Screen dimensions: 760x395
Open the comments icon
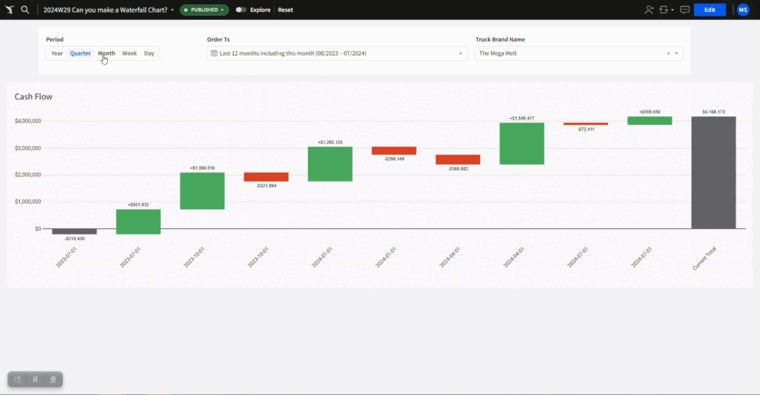pyautogui.click(x=684, y=10)
